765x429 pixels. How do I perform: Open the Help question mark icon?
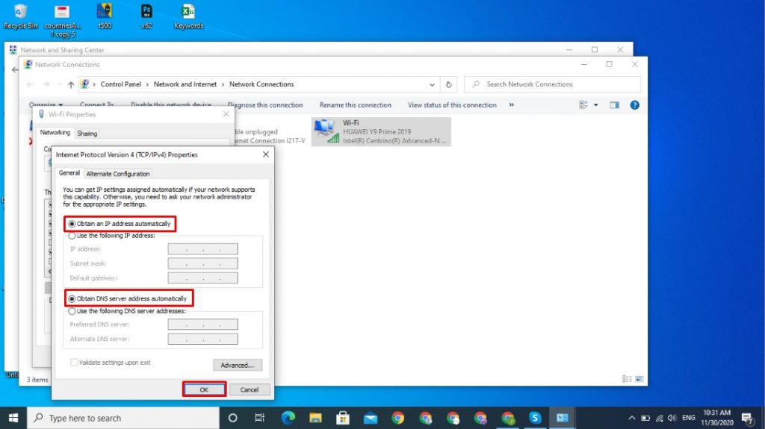point(634,105)
